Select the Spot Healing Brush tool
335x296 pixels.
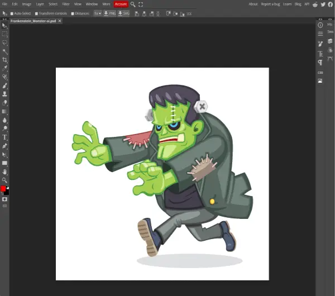(x=4, y=77)
